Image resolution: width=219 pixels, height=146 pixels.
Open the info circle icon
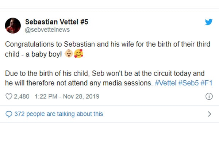point(209,97)
